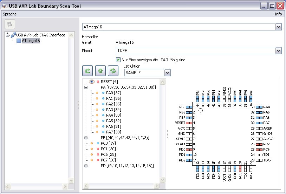The width and height of the screenshot is (286, 194).
Task: Click the blue square ATmega16 device icon
Action: tap(19, 41)
